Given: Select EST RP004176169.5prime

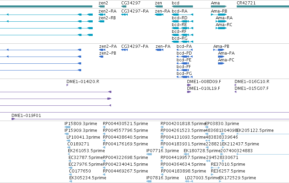Looking at the screenshot, I should (x=125, y=144).
